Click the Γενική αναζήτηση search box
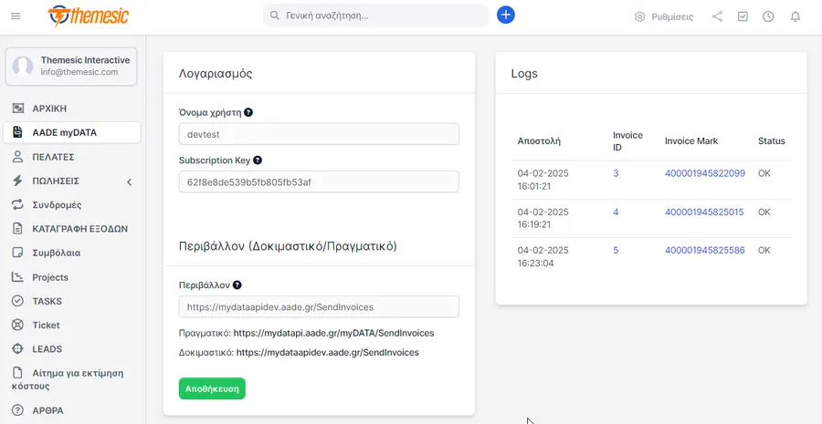Viewport: 822px width, 424px height. pyautogui.click(x=376, y=16)
